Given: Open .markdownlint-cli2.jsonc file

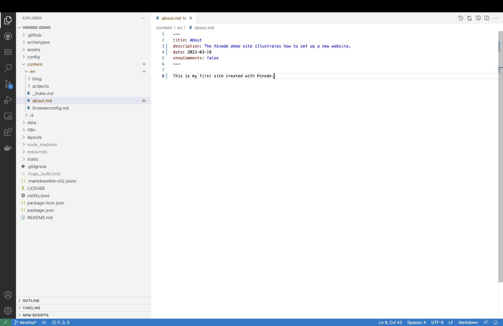Looking at the screenshot, I should coord(83,181).
